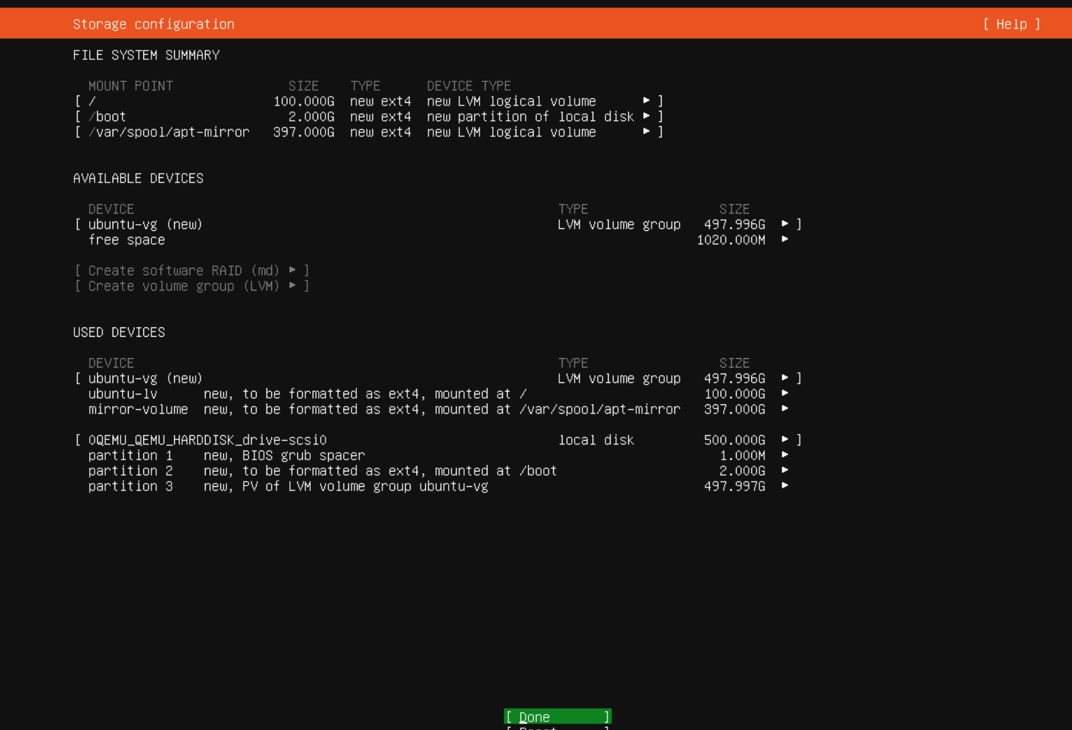Select the ubuntu-lv logical volume row
This screenshot has width=1072, height=730.
click(x=438, y=393)
